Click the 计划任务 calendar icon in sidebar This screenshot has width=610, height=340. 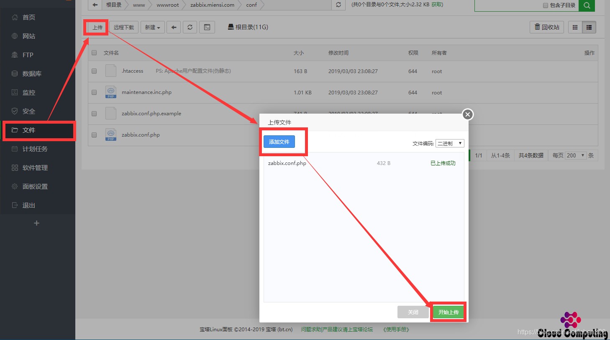tap(15, 149)
